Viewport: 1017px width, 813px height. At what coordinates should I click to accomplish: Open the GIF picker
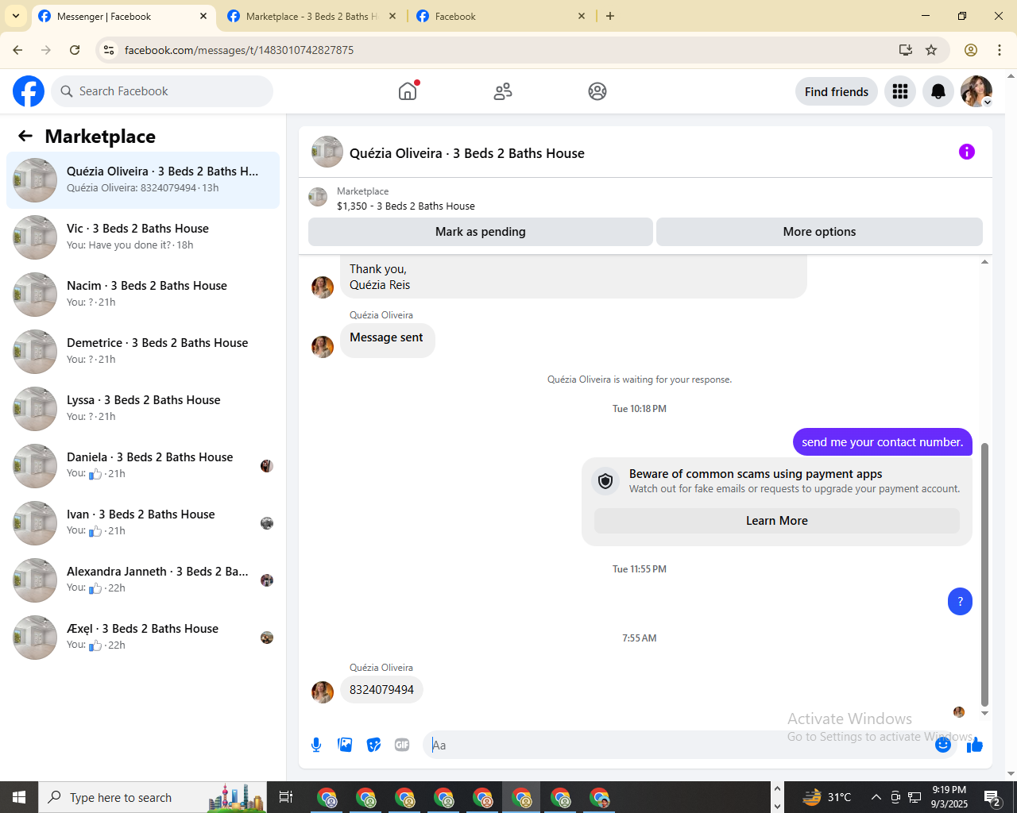pyautogui.click(x=402, y=745)
